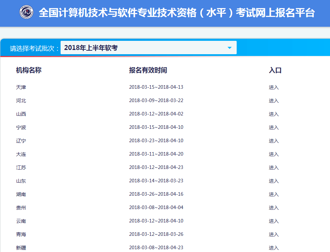This screenshot has width=330, height=252.
Task: Click 进入 in the 大连 row
Action: tap(274, 154)
